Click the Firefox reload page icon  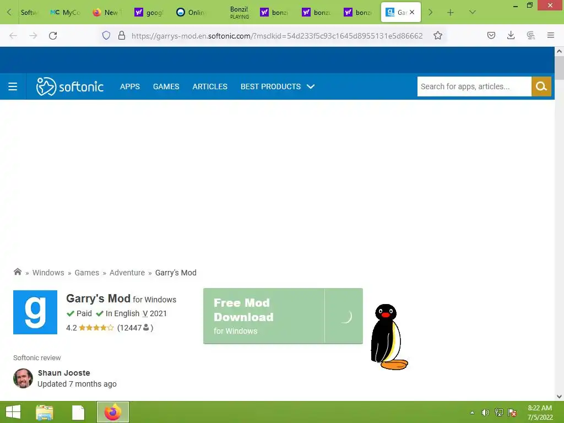click(53, 36)
